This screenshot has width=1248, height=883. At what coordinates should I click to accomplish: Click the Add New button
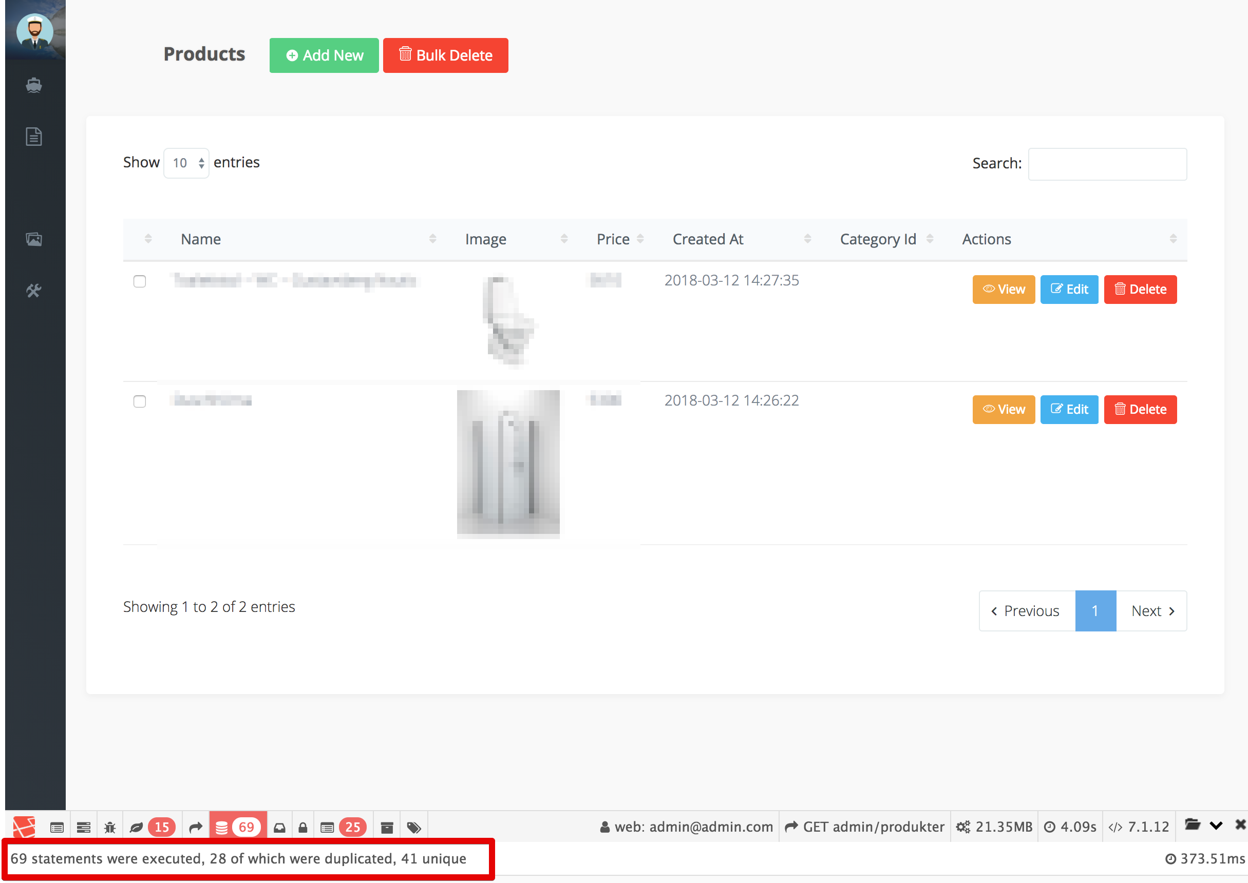[x=324, y=55]
